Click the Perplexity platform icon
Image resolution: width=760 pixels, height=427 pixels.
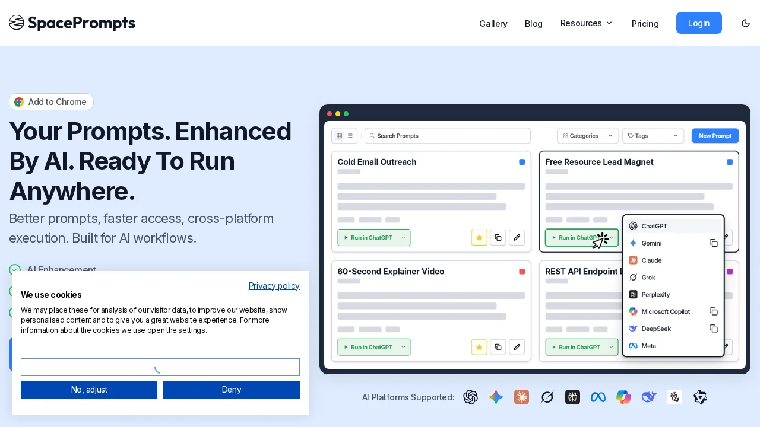[572, 397]
